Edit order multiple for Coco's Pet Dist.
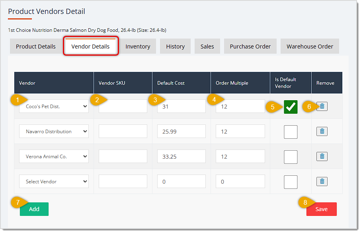This screenshot has height=233, width=361. coord(240,106)
